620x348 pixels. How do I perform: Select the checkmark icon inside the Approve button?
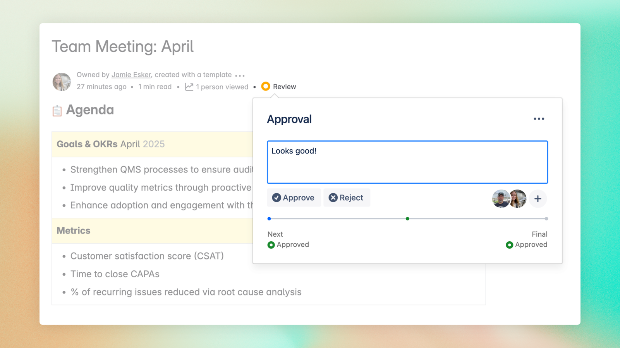[x=276, y=198]
